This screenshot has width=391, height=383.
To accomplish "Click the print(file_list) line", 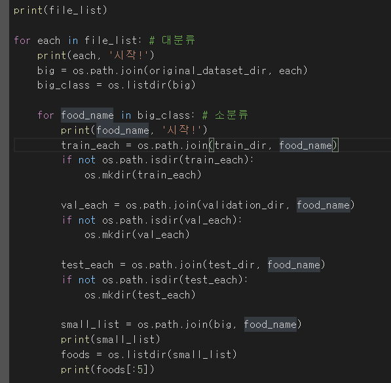I will pyautogui.click(x=60, y=10).
